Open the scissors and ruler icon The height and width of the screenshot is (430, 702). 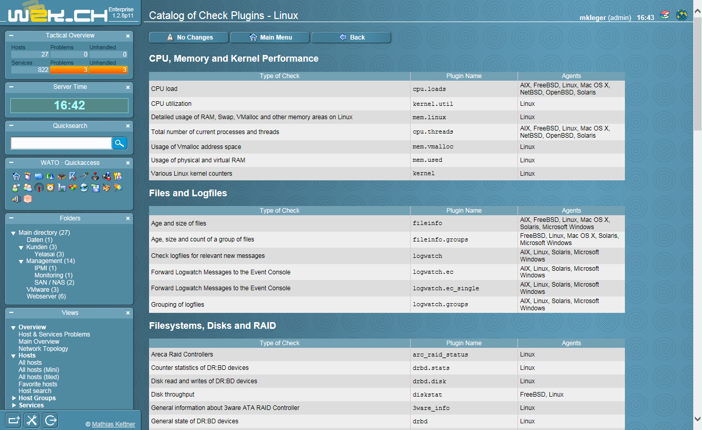click(73, 176)
